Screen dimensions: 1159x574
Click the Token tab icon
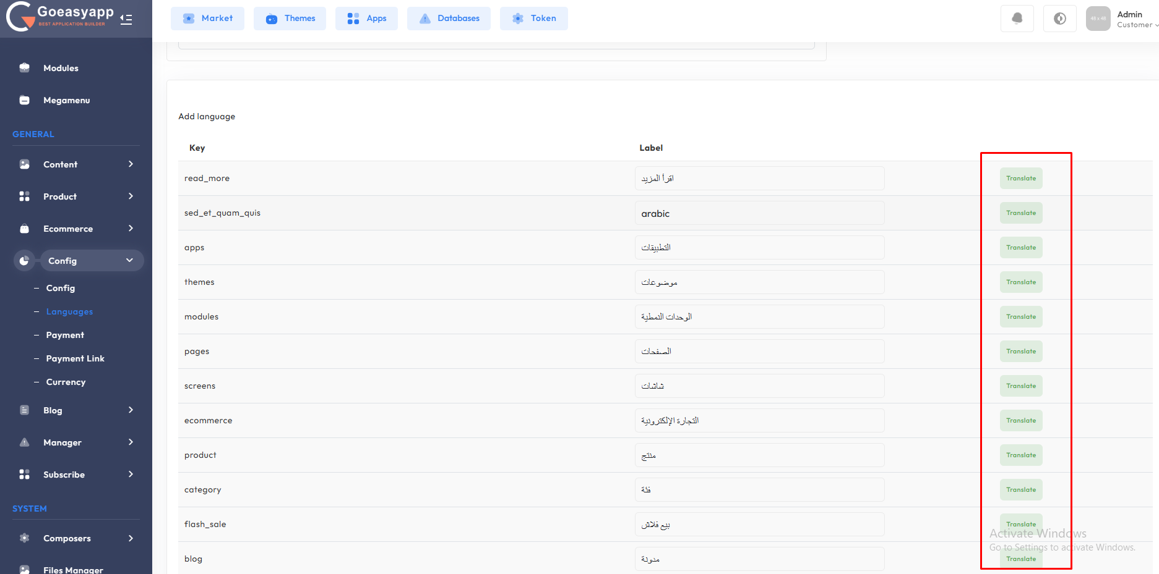[518, 19]
